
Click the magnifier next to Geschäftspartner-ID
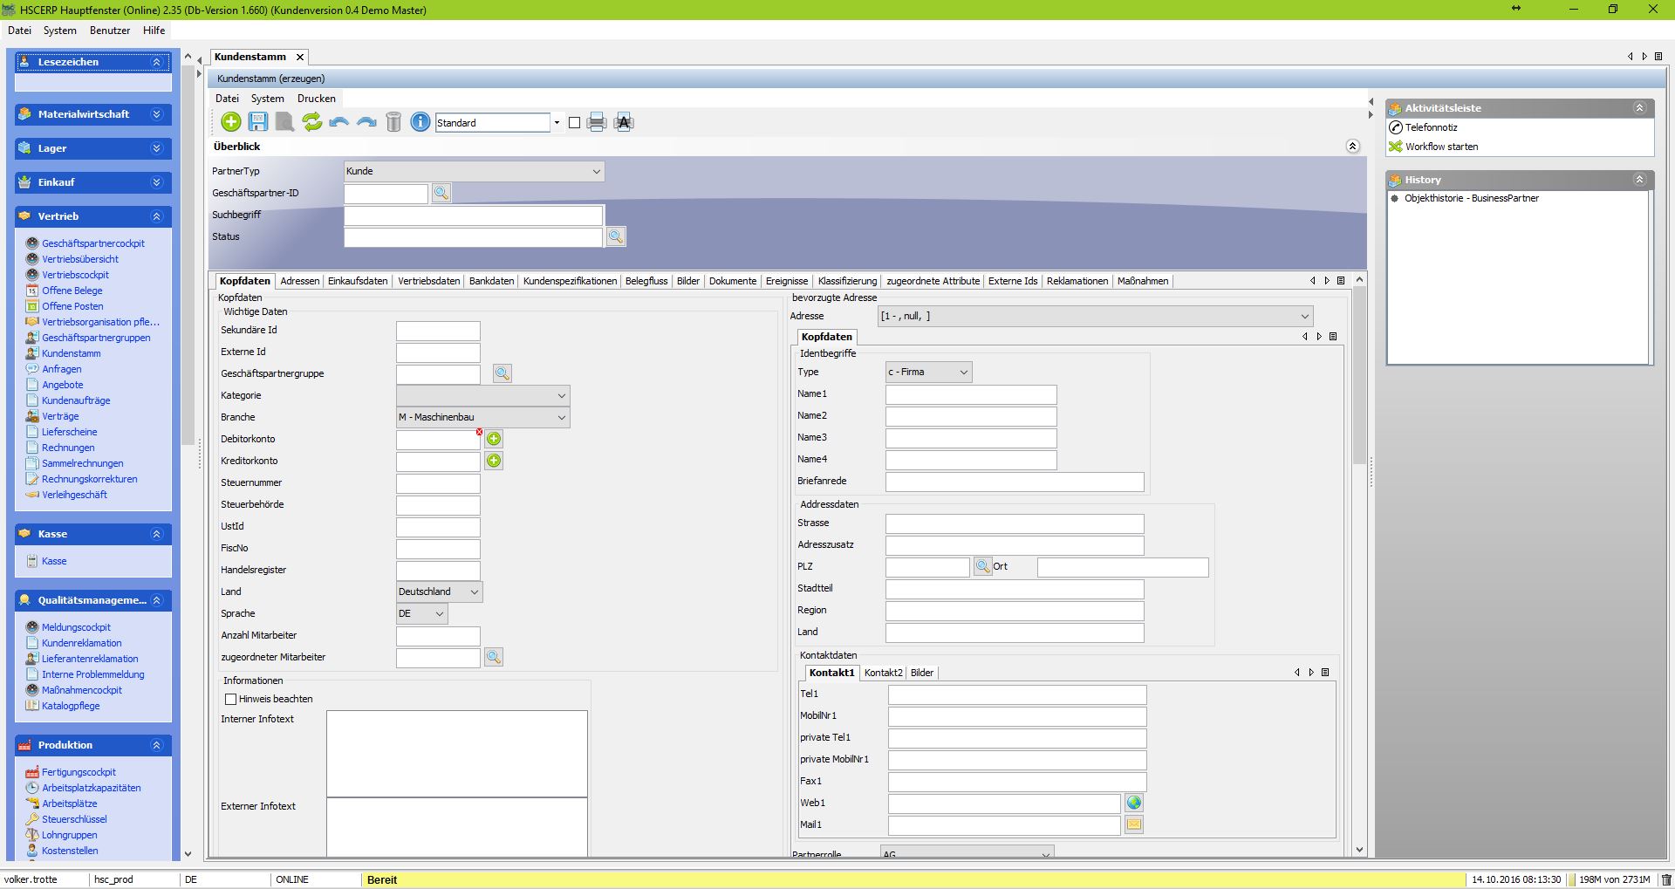tap(441, 193)
